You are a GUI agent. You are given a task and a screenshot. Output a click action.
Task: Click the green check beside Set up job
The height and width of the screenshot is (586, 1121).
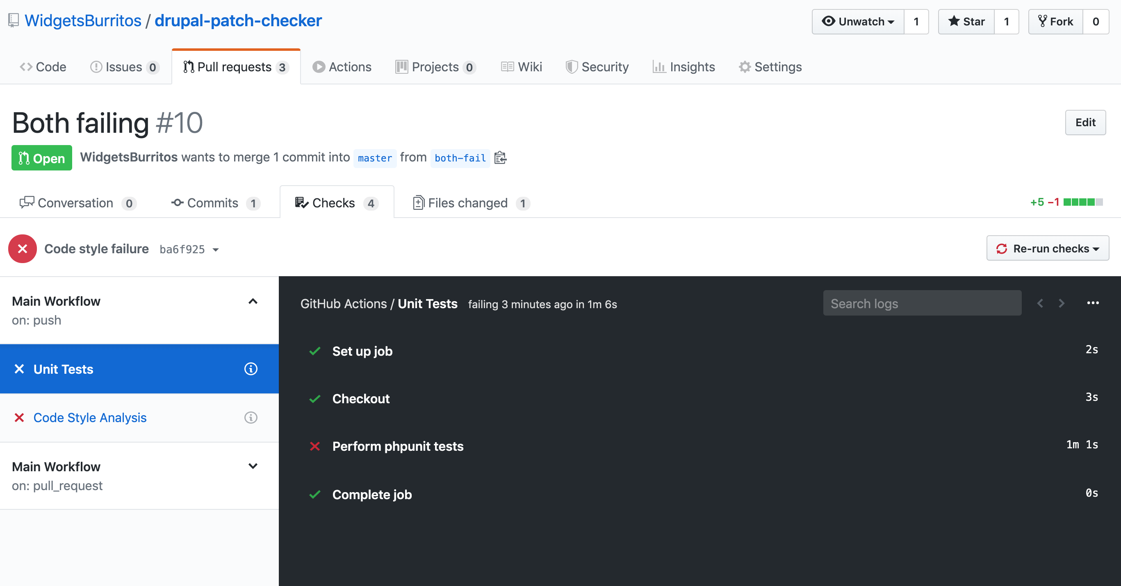(314, 351)
